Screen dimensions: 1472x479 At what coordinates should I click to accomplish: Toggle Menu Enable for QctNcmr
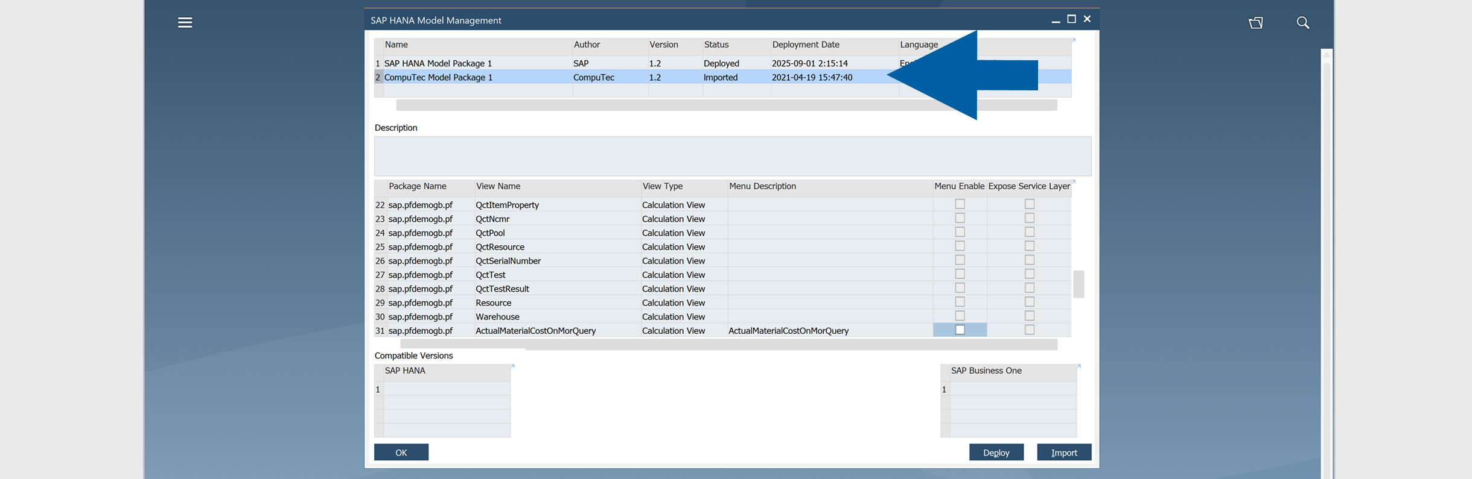pyautogui.click(x=960, y=218)
